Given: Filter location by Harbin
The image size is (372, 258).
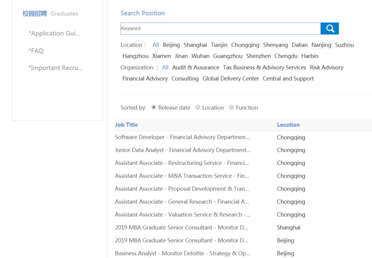Looking at the screenshot, I should pyautogui.click(x=310, y=56).
